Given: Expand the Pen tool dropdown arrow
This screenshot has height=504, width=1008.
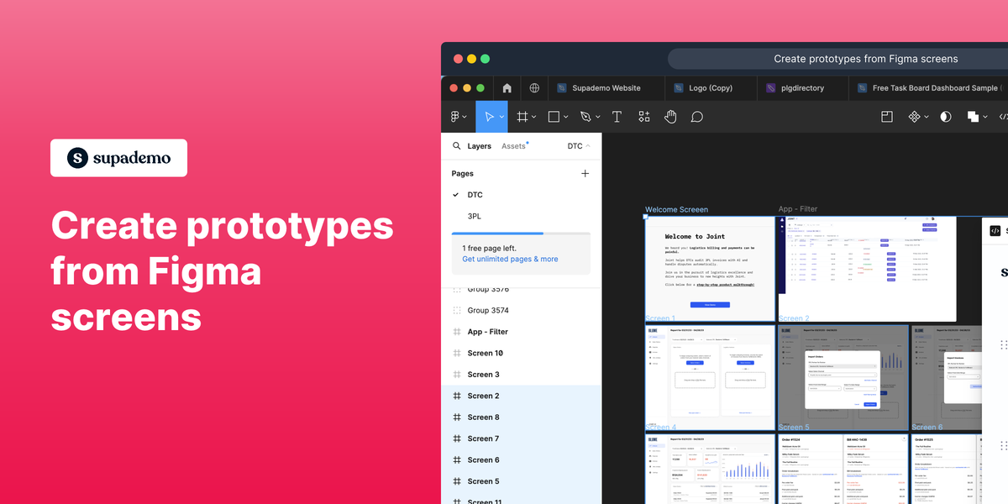Looking at the screenshot, I should tap(597, 116).
